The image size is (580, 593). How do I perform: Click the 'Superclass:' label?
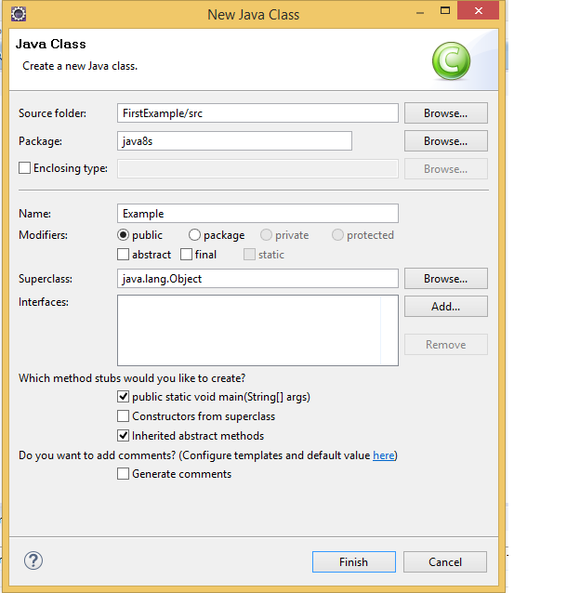(x=46, y=279)
